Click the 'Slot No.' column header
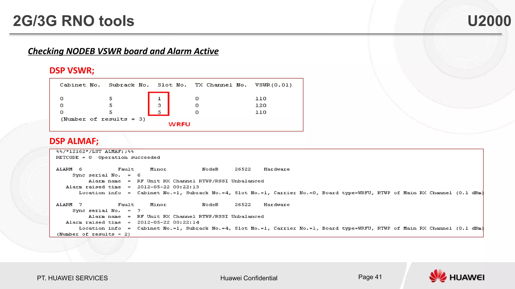This screenshot has width=515, height=289. pyautogui.click(x=172, y=85)
